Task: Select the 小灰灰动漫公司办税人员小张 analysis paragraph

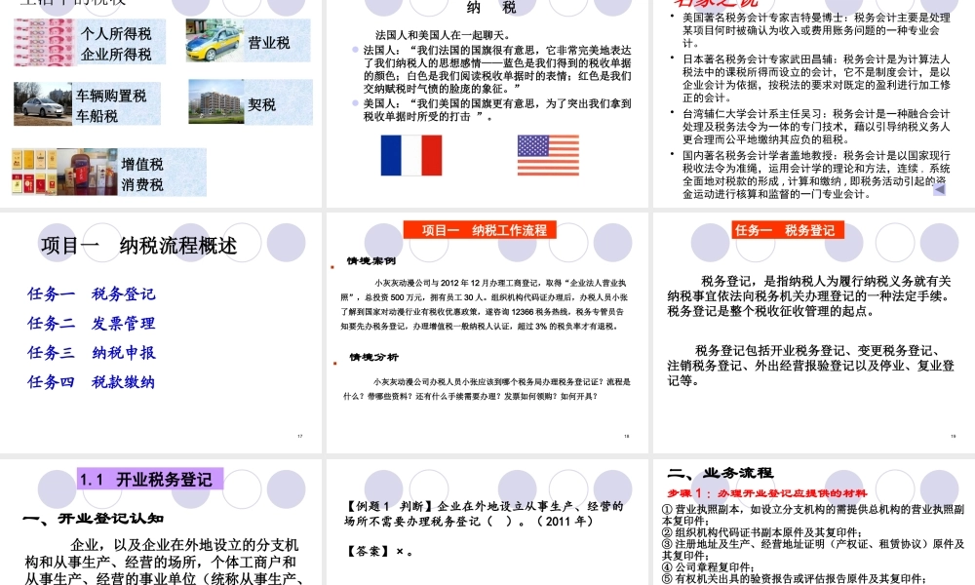Action: click(487, 389)
